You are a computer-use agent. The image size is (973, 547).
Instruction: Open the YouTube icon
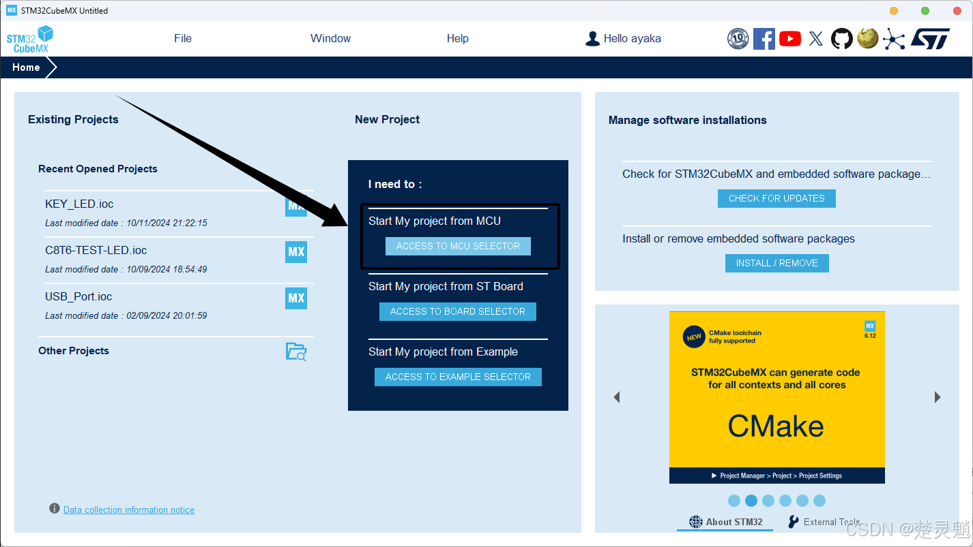(x=789, y=39)
